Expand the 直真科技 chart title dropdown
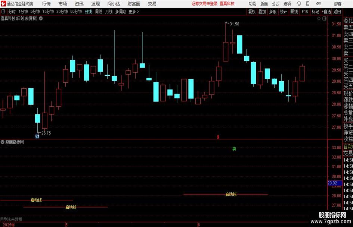The height and width of the screenshot is (227, 353). 41,18
